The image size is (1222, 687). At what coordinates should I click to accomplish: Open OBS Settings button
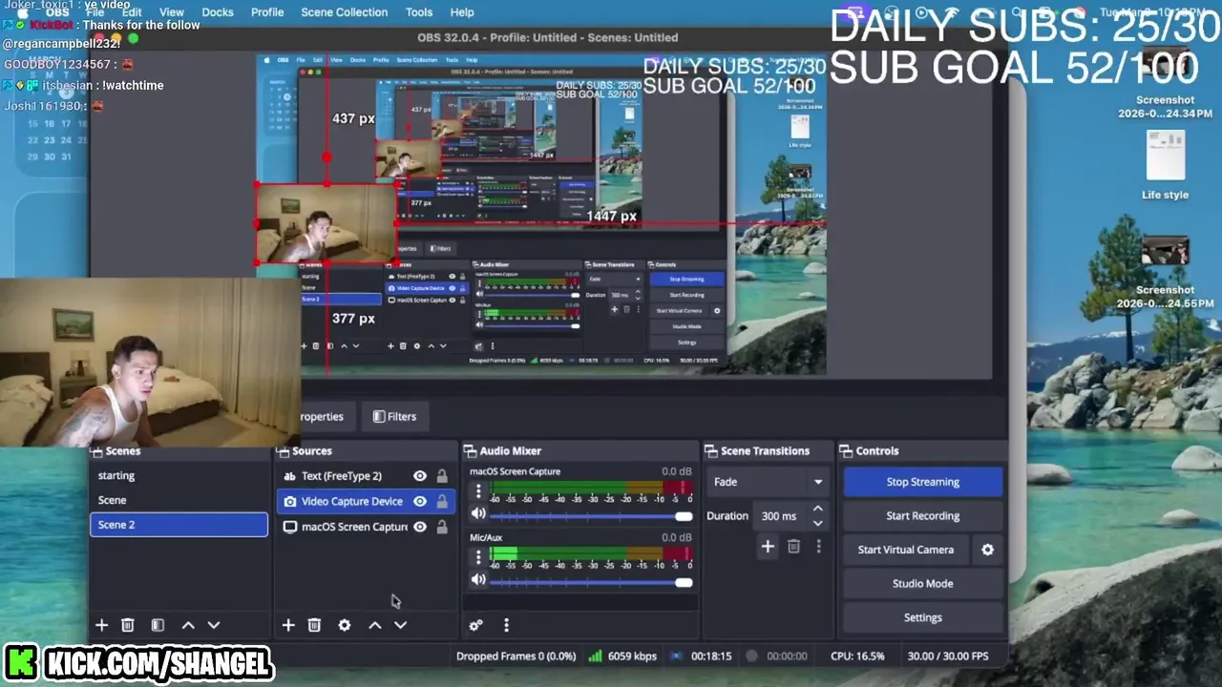[x=923, y=617]
